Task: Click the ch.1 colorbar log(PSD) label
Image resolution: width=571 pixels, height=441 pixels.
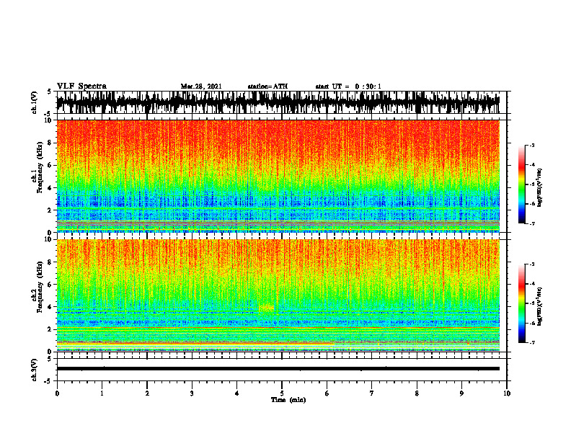Action: (540, 188)
